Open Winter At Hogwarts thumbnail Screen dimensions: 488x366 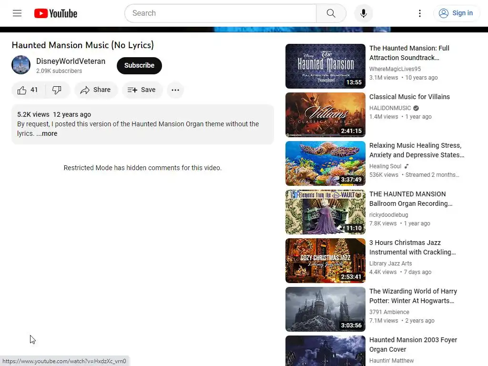click(x=325, y=309)
